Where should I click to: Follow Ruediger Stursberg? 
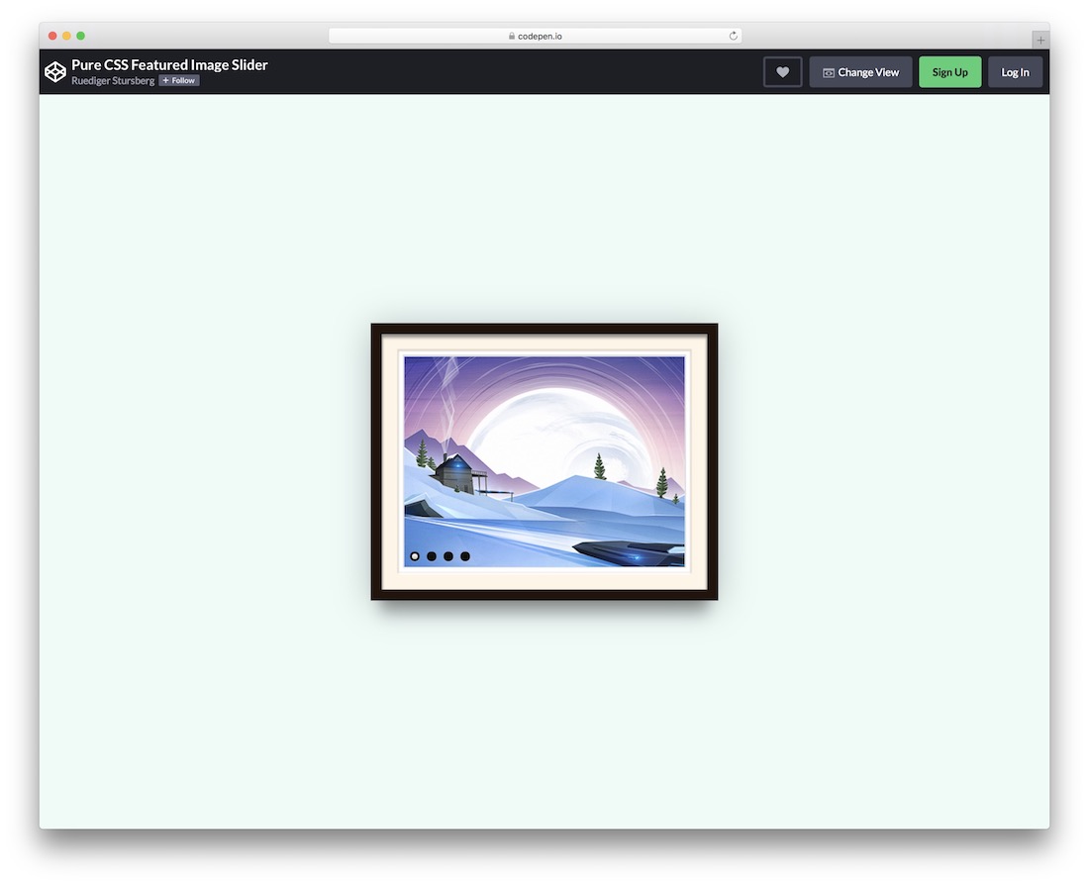[178, 80]
